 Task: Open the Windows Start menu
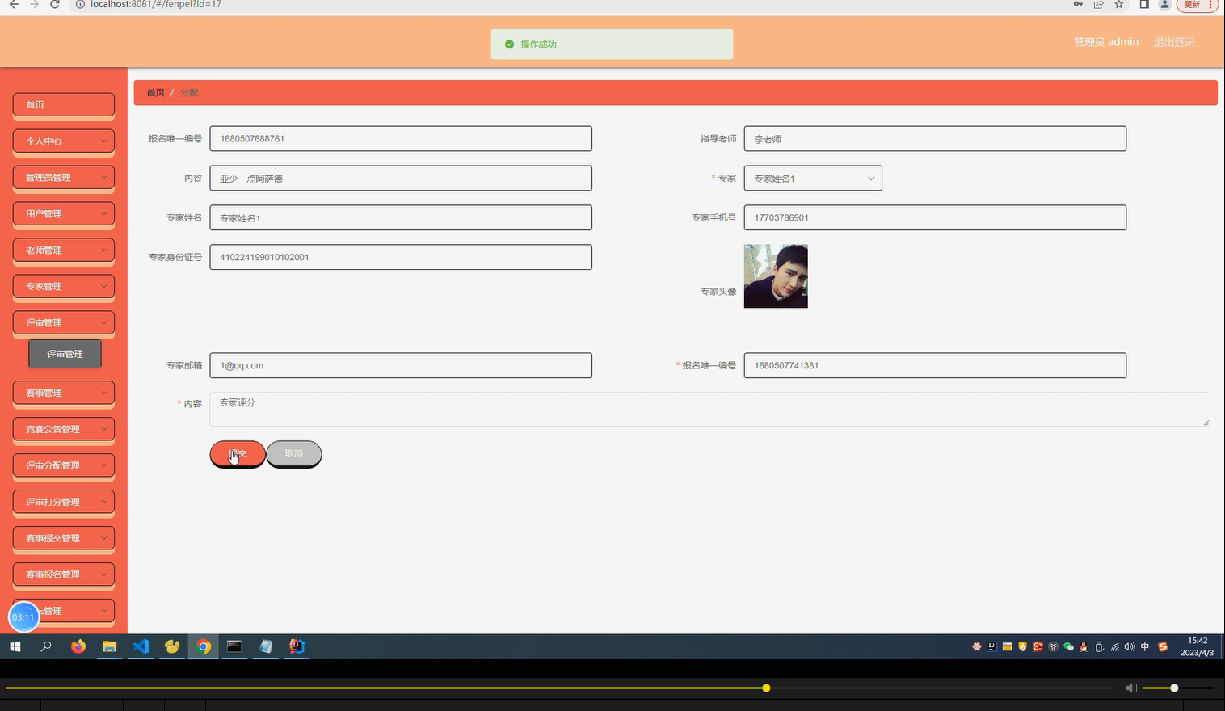pyautogui.click(x=15, y=646)
